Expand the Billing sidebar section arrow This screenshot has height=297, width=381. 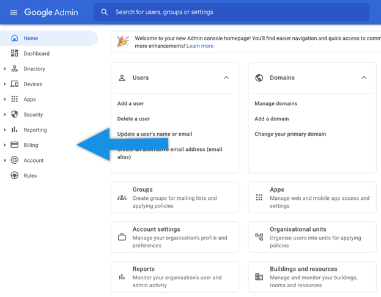coord(5,145)
